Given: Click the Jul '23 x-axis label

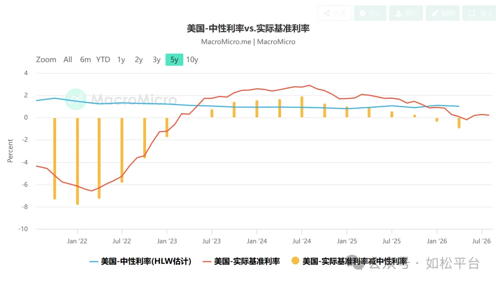Looking at the screenshot, I should [x=212, y=241].
